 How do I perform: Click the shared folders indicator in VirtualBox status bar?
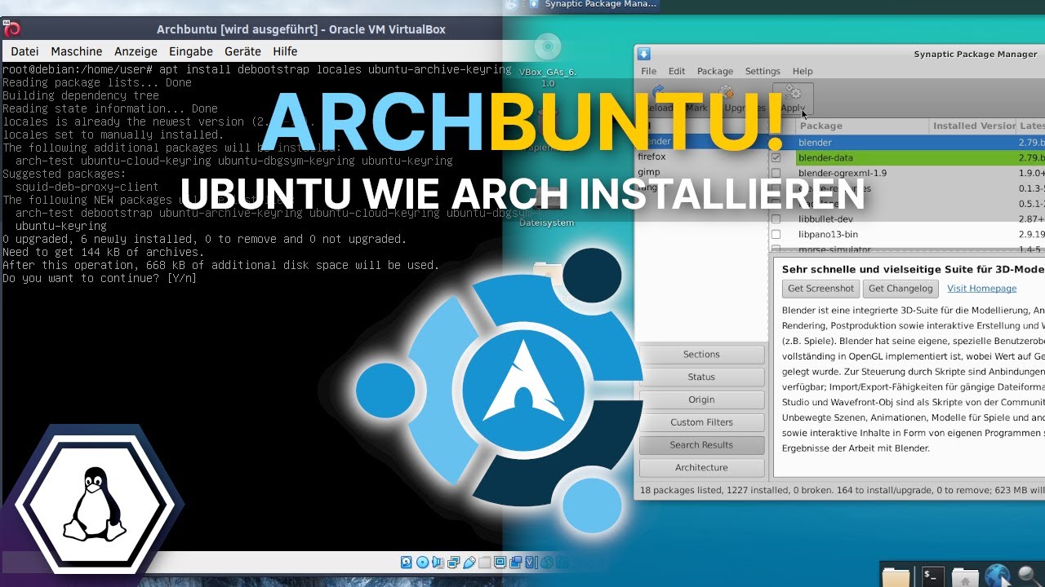pyautogui.click(x=485, y=562)
